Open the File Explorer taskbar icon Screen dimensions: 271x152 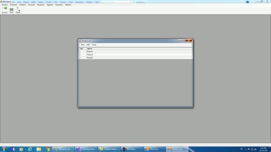click(x=39, y=149)
